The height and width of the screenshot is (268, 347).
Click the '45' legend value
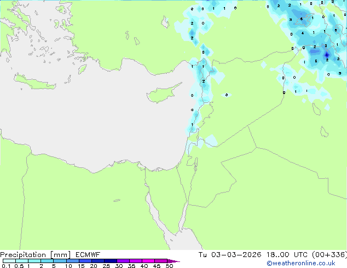coord(157,266)
